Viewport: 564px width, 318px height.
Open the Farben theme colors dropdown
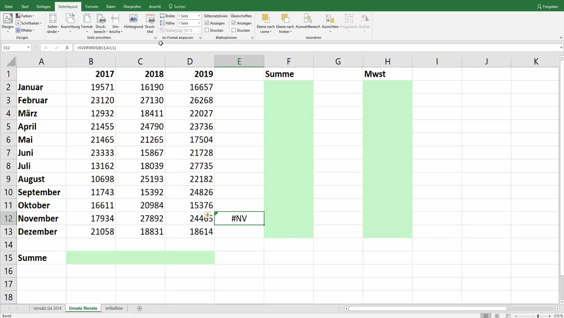(x=25, y=16)
